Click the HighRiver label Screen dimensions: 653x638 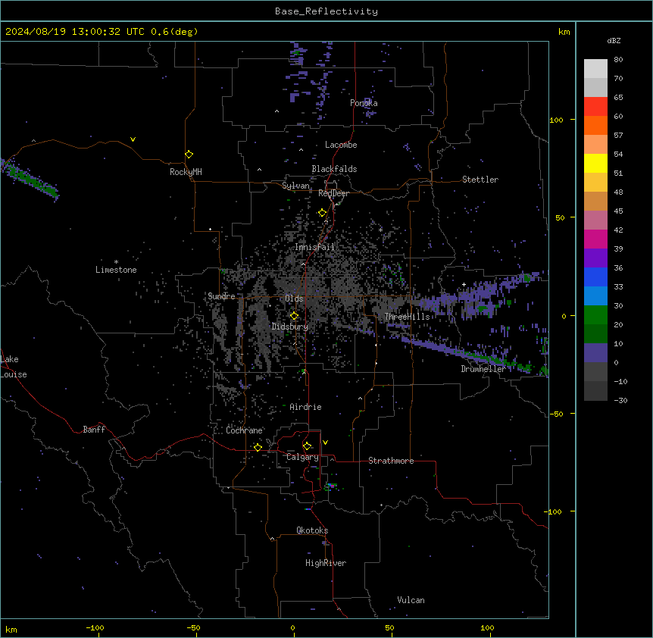click(326, 563)
